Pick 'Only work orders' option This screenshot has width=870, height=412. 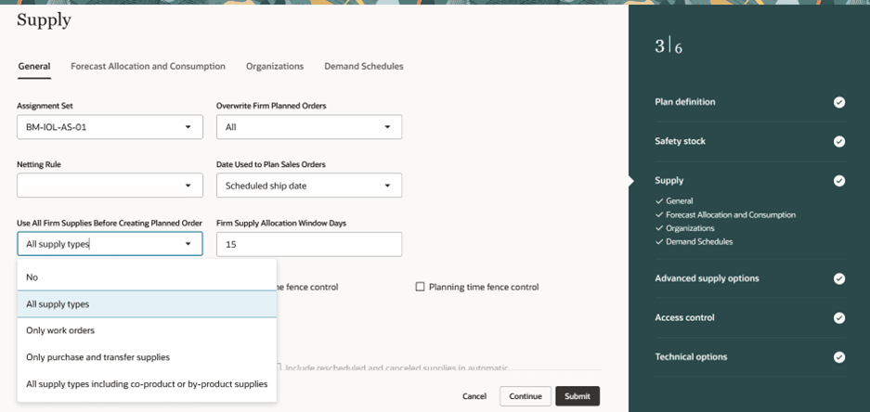click(x=147, y=330)
